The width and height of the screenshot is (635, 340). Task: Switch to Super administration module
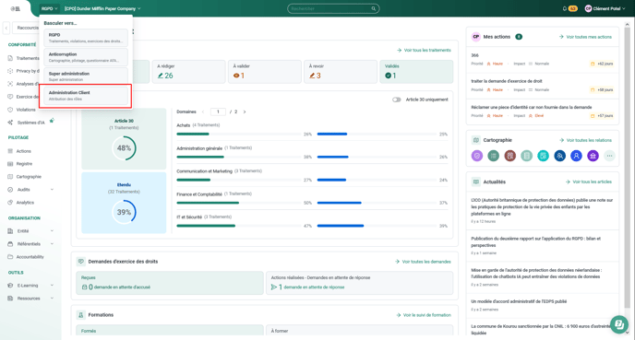point(86,76)
